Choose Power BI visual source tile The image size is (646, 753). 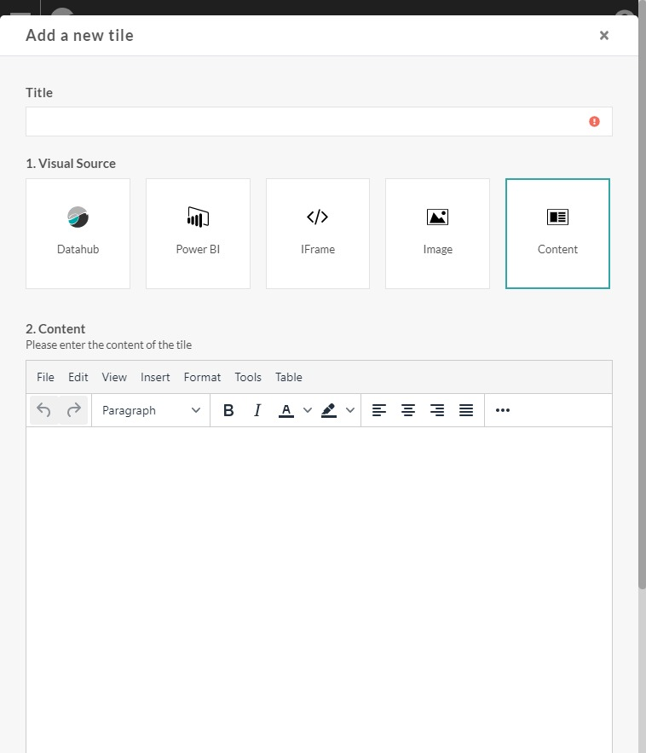198,234
